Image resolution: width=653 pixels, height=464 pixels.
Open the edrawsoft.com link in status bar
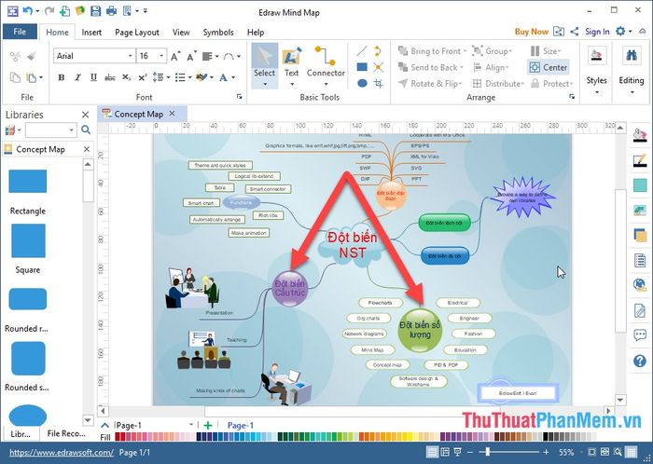click(x=62, y=453)
